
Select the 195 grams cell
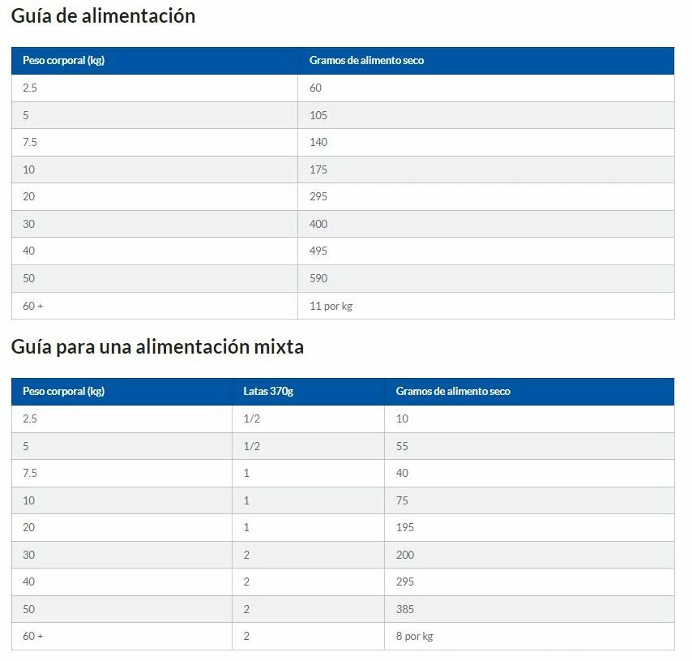[x=405, y=528]
